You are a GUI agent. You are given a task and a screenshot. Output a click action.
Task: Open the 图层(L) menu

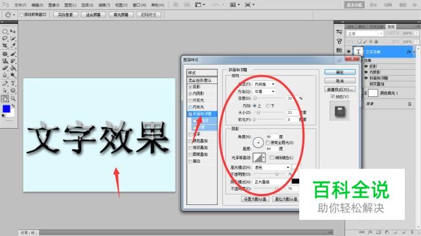tap(71, 5)
